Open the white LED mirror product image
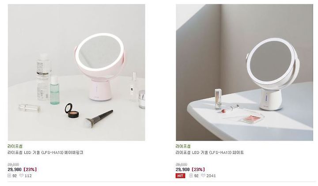Image resolution: width=318 pixels, height=186 pixels. tap(244, 72)
